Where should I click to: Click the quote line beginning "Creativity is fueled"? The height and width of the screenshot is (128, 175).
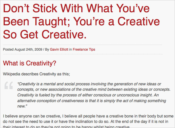pyautogui.click(x=88, y=95)
